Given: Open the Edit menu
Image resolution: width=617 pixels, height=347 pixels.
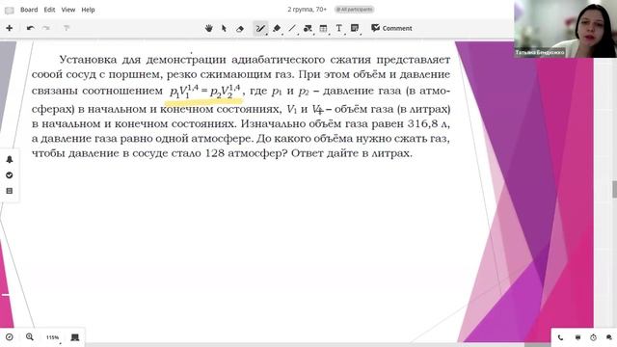Looking at the screenshot, I should 49,10.
